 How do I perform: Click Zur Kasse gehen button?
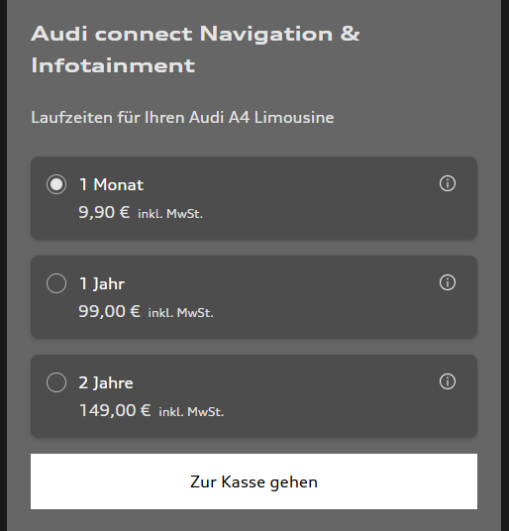[254, 481]
